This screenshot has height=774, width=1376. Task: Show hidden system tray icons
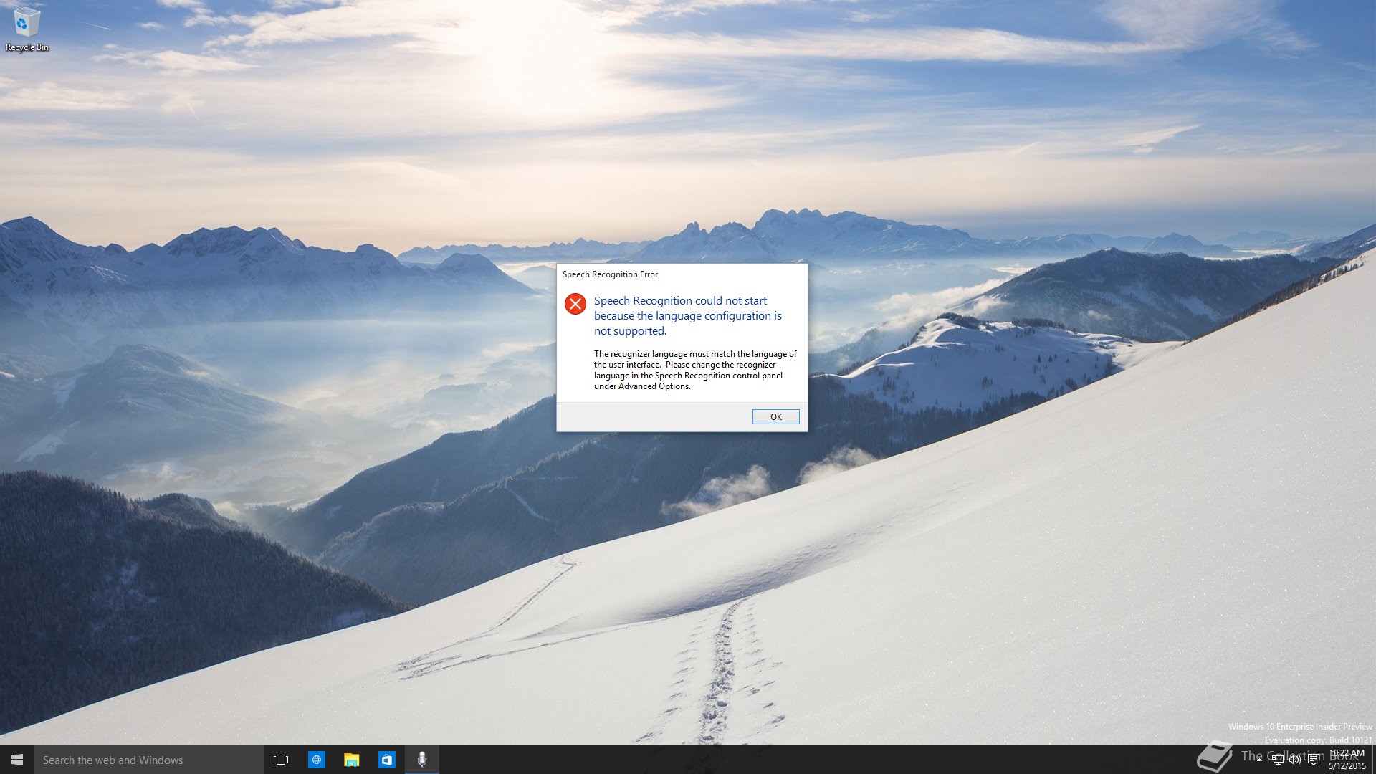pos(1259,760)
